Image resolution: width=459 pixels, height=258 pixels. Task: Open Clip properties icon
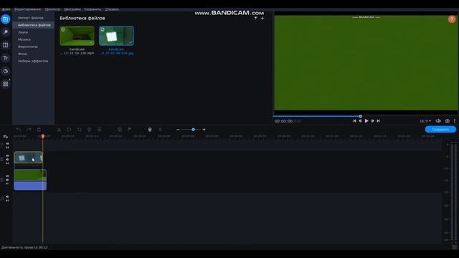(100, 129)
